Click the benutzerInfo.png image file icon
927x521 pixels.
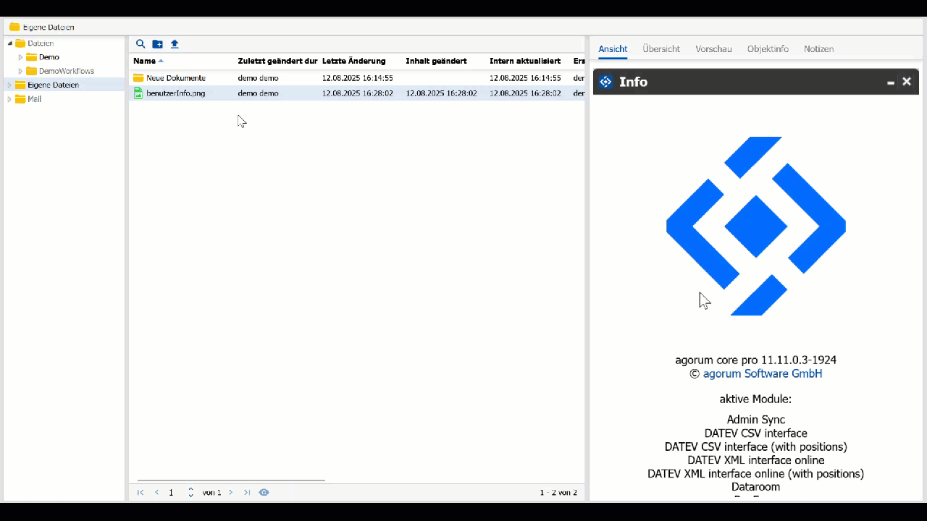[138, 93]
